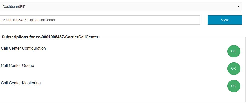Click the Subscriptions heading text

tap(51, 37)
